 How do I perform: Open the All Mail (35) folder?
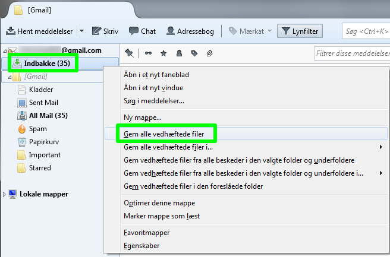pyautogui.click(x=48, y=116)
